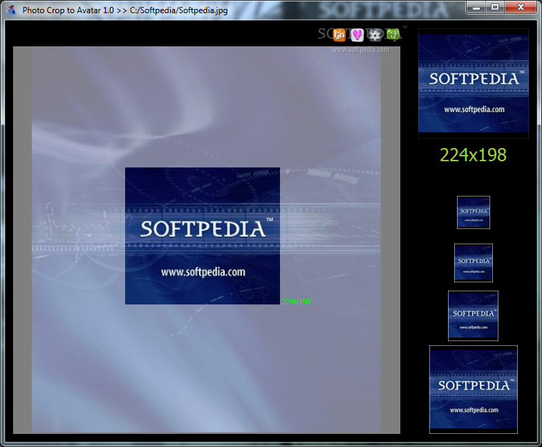Select the second smallest avatar preview thumbnail
This screenshot has width=542, height=447.
473,263
